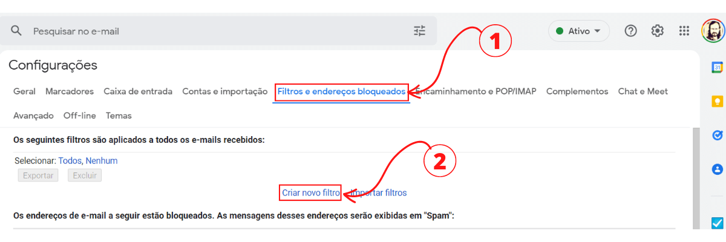Go to Contas e importação tab

[x=225, y=91]
